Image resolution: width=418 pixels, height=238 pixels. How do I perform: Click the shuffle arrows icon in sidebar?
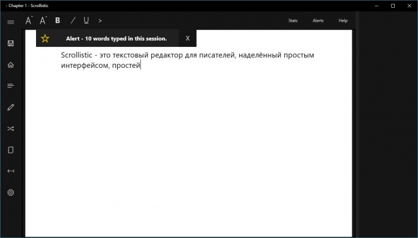pyautogui.click(x=11, y=129)
